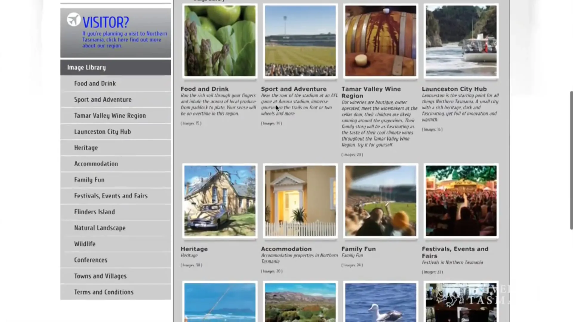Image resolution: width=573 pixels, height=322 pixels.
Task: Open the Family Fun crowd thumbnail
Action: (381, 201)
